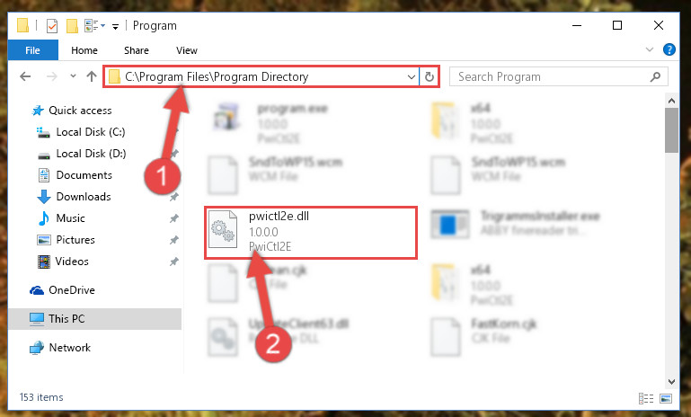Click New folder icon in title bar
The image size is (691, 417).
[x=72, y=26]
